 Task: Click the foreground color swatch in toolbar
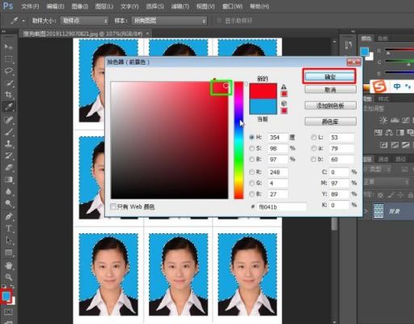click(x=6, y=296)
